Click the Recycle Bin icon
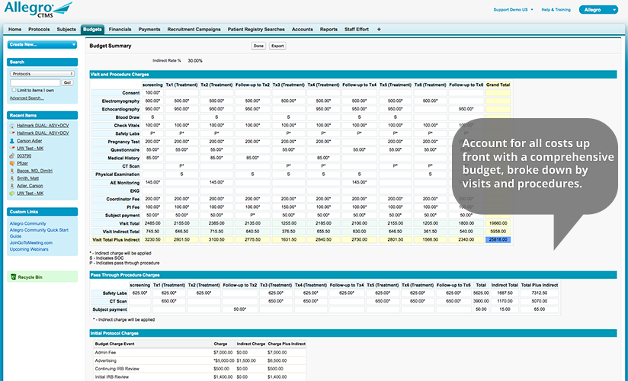 (13, 277)
